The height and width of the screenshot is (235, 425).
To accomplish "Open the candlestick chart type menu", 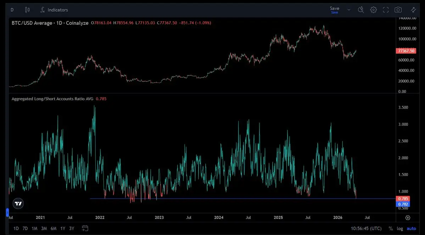I will coord(27,10).
